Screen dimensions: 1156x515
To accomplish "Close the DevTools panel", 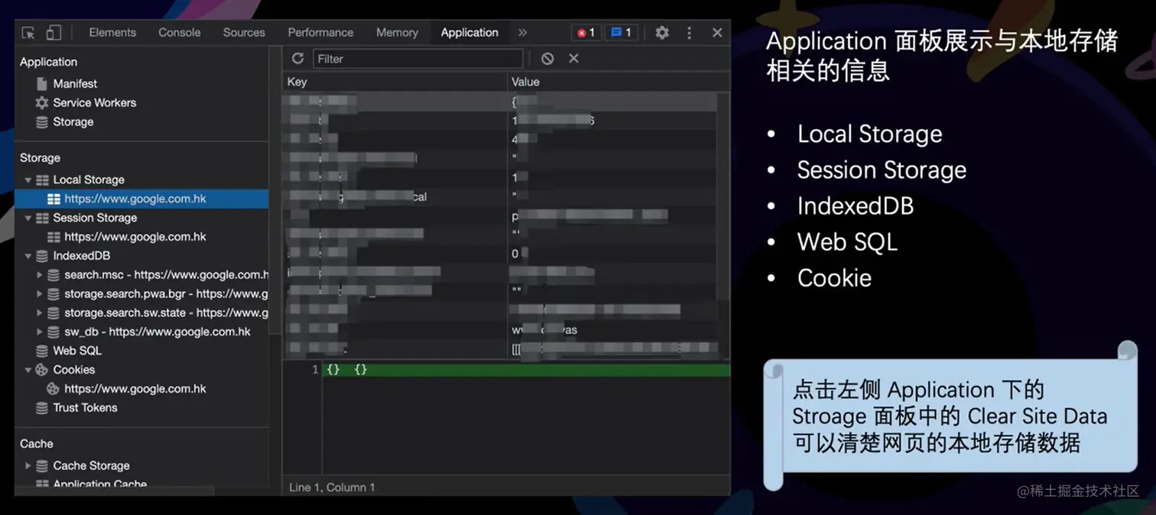I will tap(717, 33).
